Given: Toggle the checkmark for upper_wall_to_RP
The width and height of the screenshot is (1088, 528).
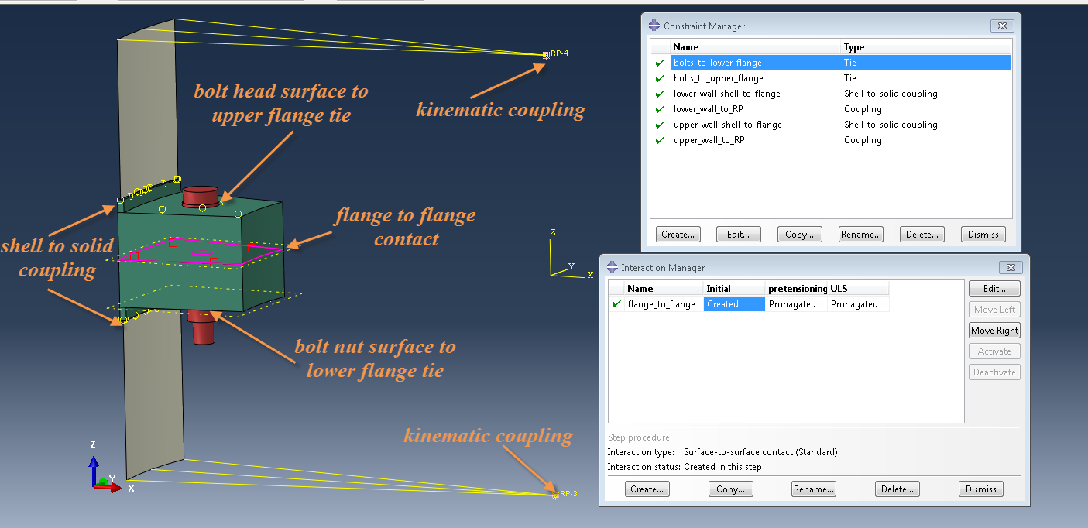Looking at the screenshot, I should point(660,140).
